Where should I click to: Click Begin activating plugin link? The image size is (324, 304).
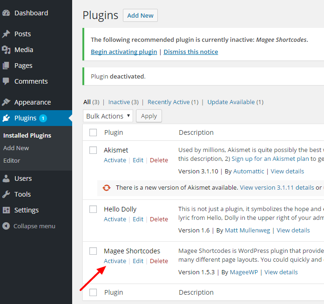pos(124,52)
